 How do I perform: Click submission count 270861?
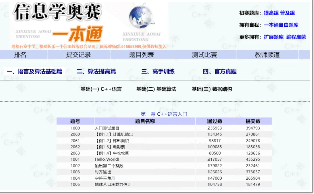point(253,134)
